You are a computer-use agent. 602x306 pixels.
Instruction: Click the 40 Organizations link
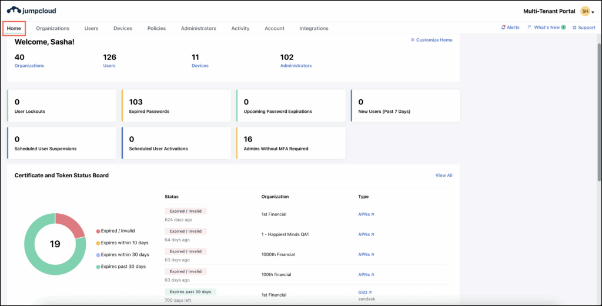(x=29, y=66)
